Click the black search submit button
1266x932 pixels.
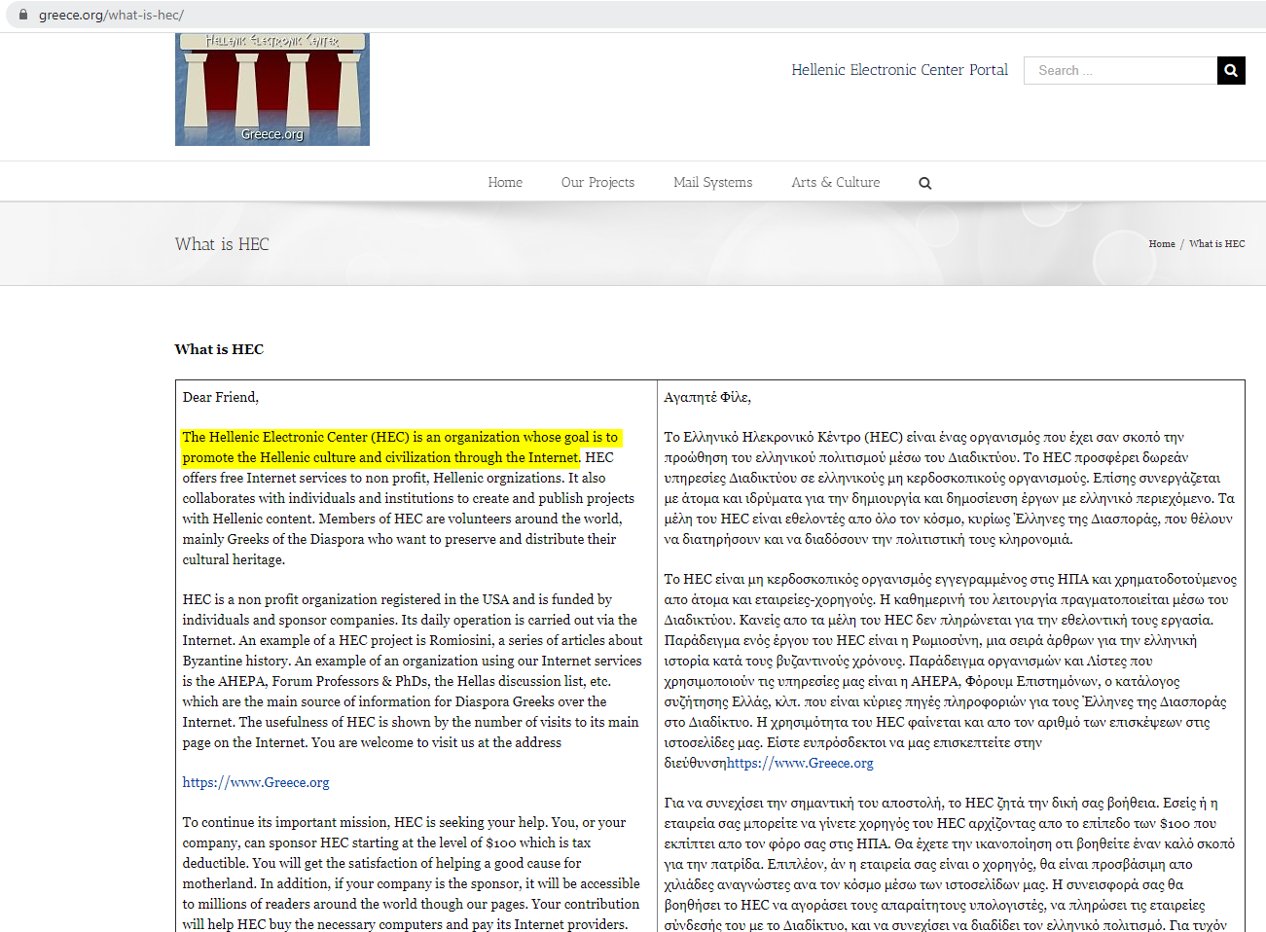1231,70
